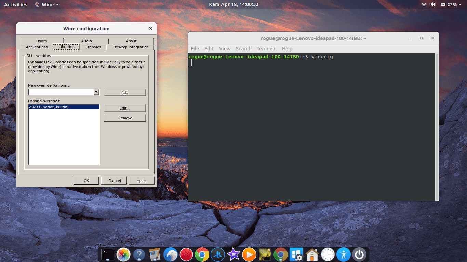
Task: Edit the d3d11 override settings
Action: (124, 108)
